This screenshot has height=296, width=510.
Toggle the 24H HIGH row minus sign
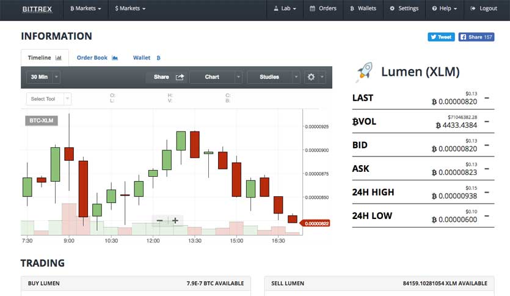tap(486, 192)
